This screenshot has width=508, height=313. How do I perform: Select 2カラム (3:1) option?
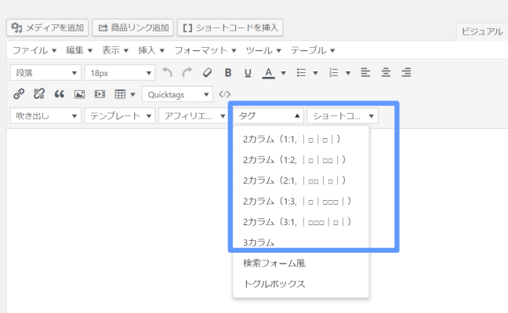click(301, 222)
